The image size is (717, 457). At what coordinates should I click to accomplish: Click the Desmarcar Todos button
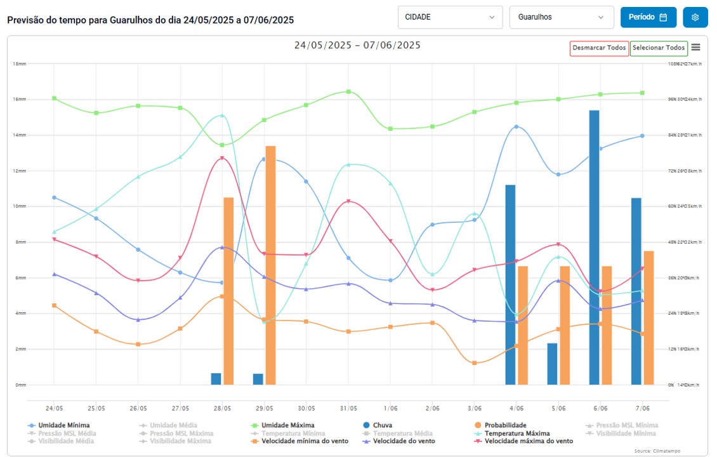(599, 48)
